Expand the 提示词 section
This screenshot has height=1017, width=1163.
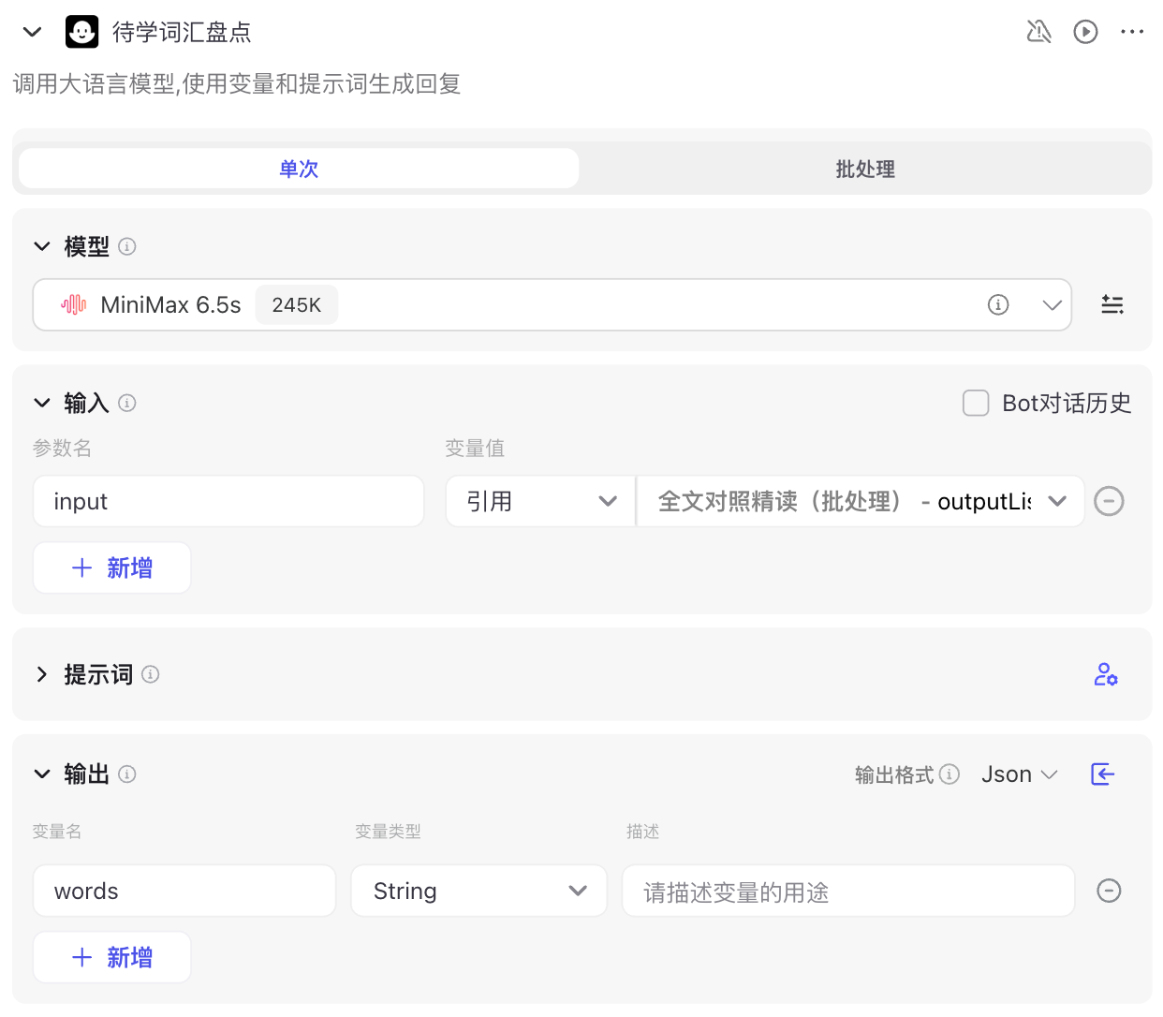pos(41,674)
